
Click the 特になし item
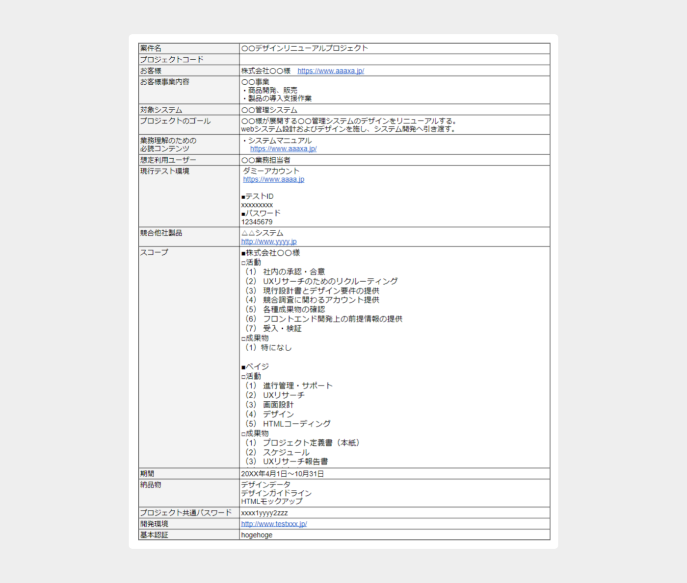(276, 347)
